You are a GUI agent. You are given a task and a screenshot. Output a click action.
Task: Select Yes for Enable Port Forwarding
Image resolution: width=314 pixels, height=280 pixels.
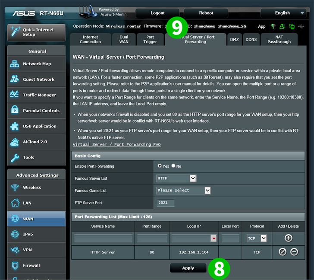click(160, 165)
